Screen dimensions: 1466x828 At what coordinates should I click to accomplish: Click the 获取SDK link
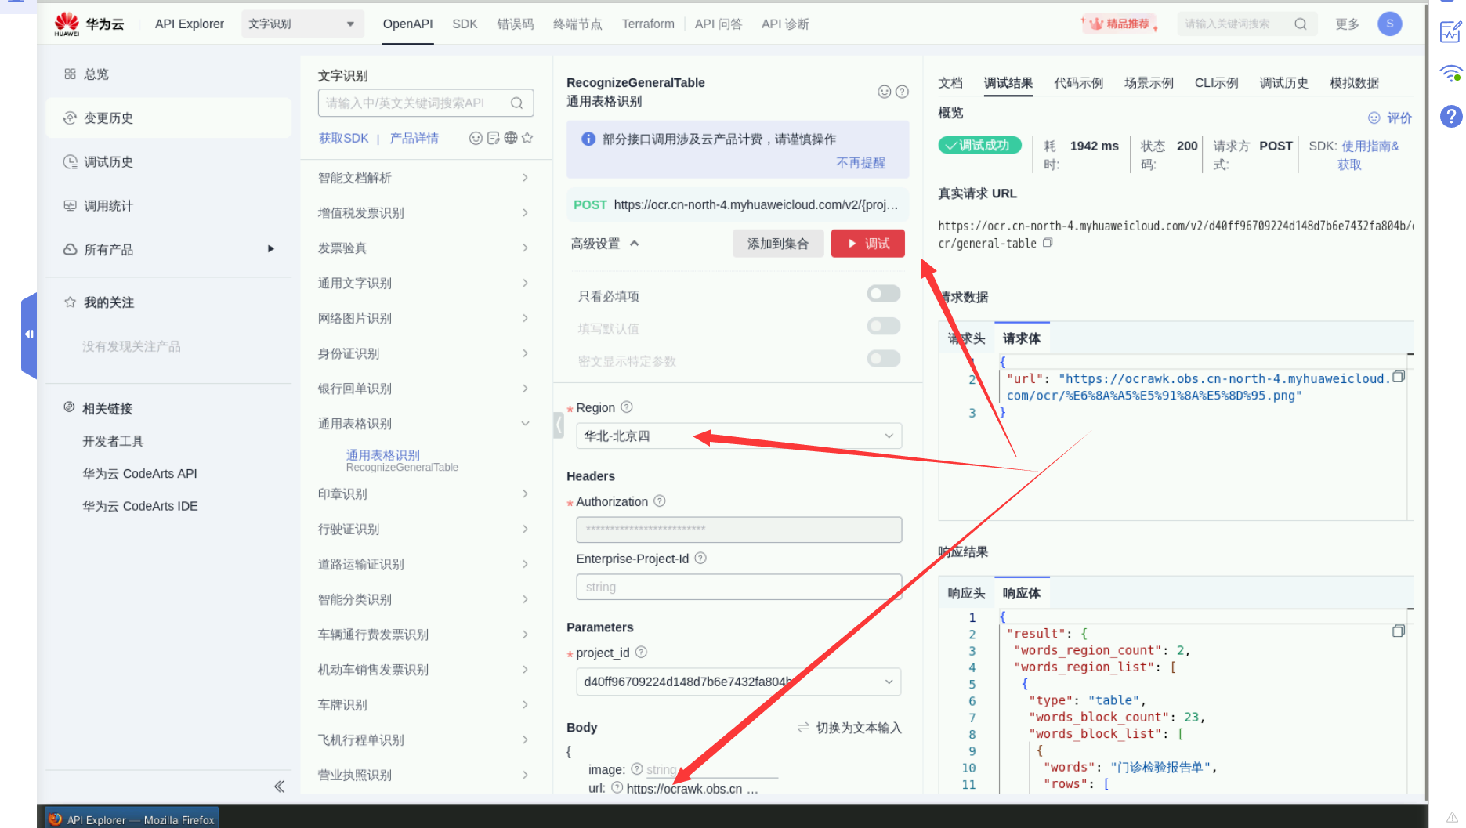342,138
